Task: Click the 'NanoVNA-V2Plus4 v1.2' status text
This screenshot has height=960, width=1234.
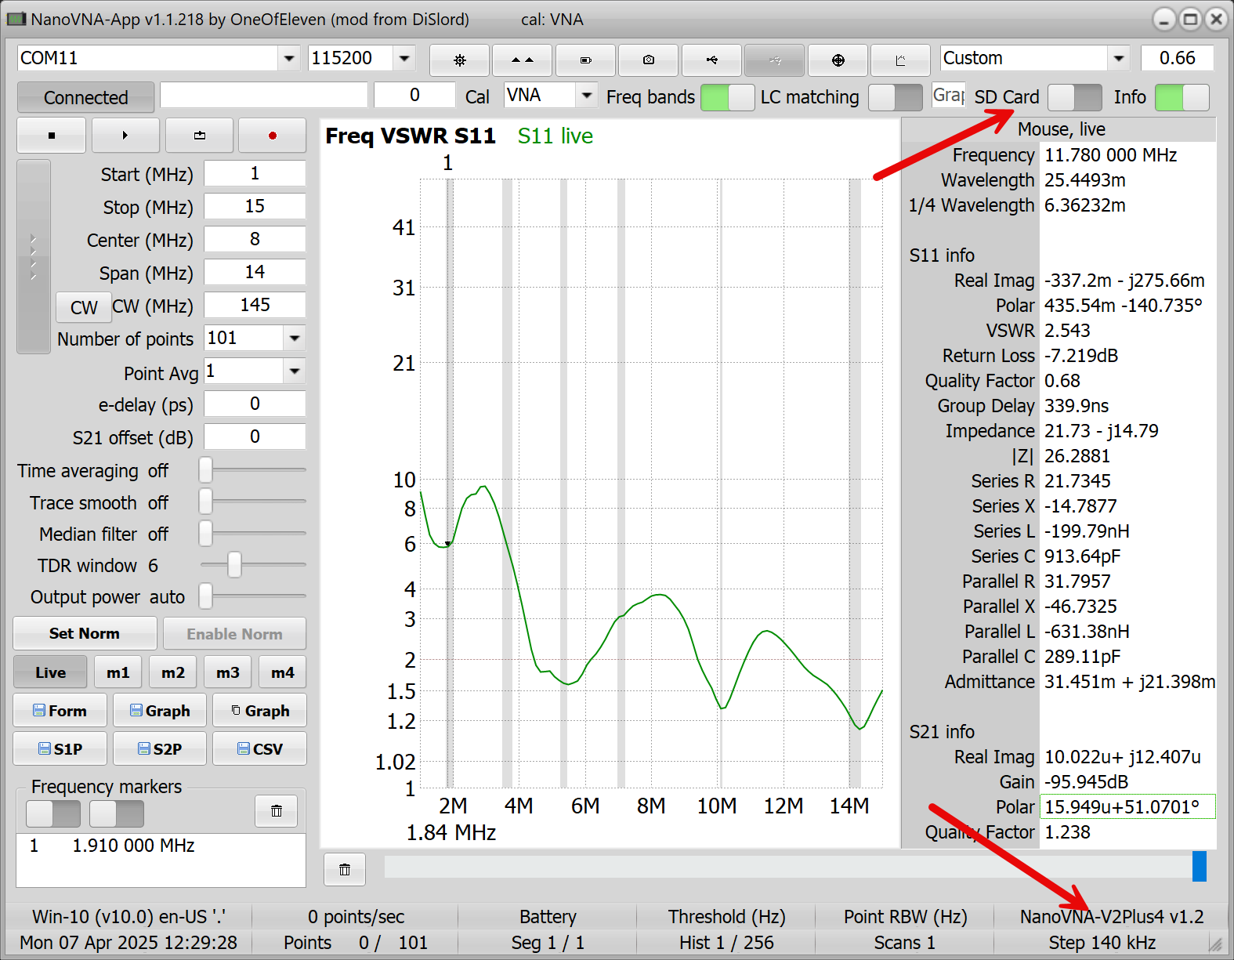Action: coord(1112,916)
